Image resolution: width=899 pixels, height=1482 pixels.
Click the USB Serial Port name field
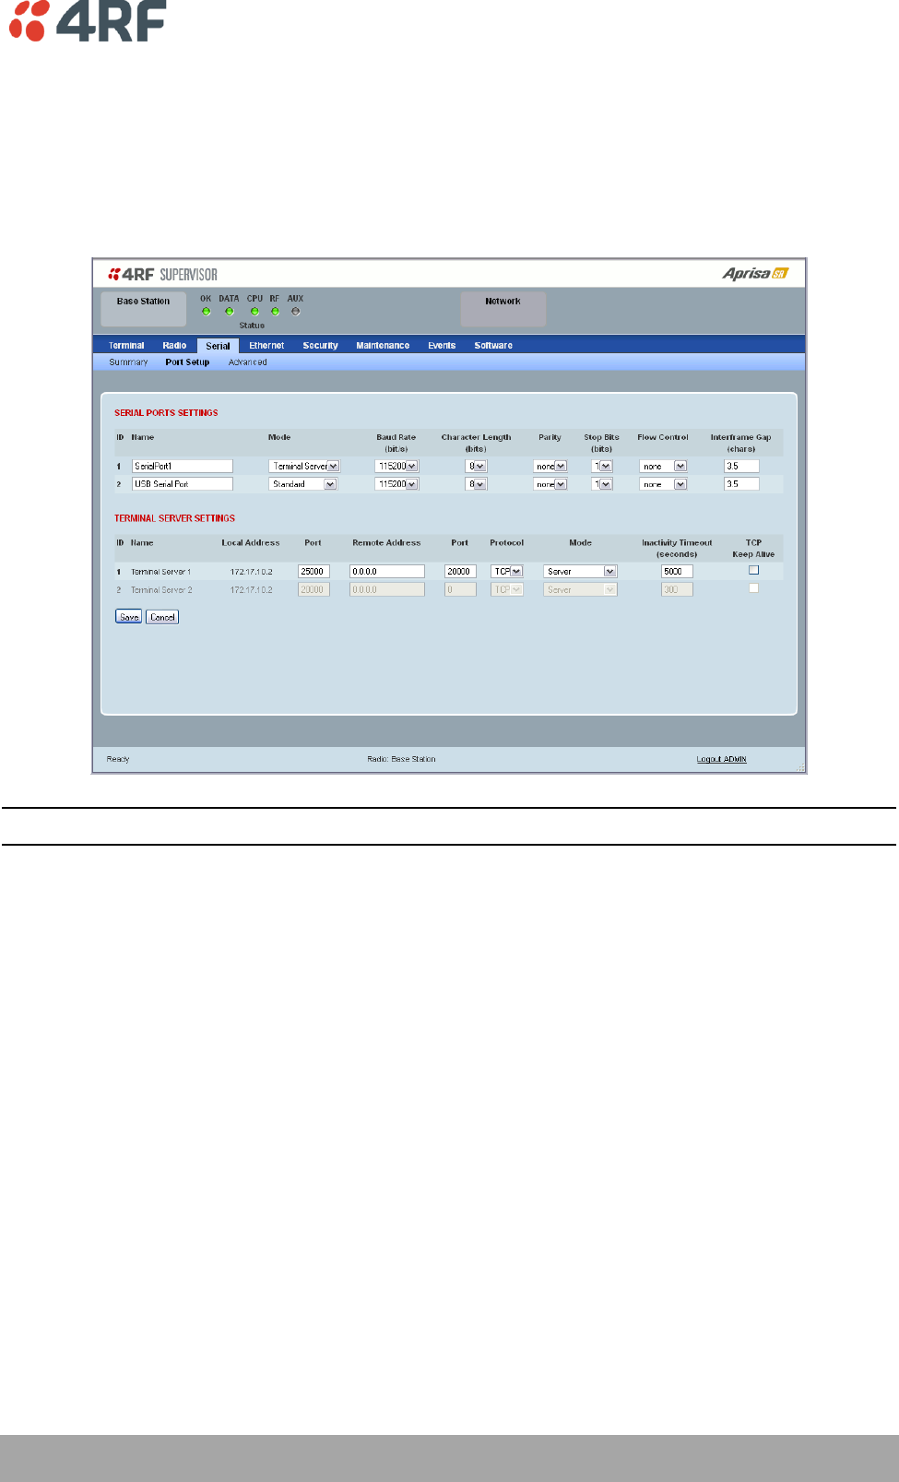183,484
